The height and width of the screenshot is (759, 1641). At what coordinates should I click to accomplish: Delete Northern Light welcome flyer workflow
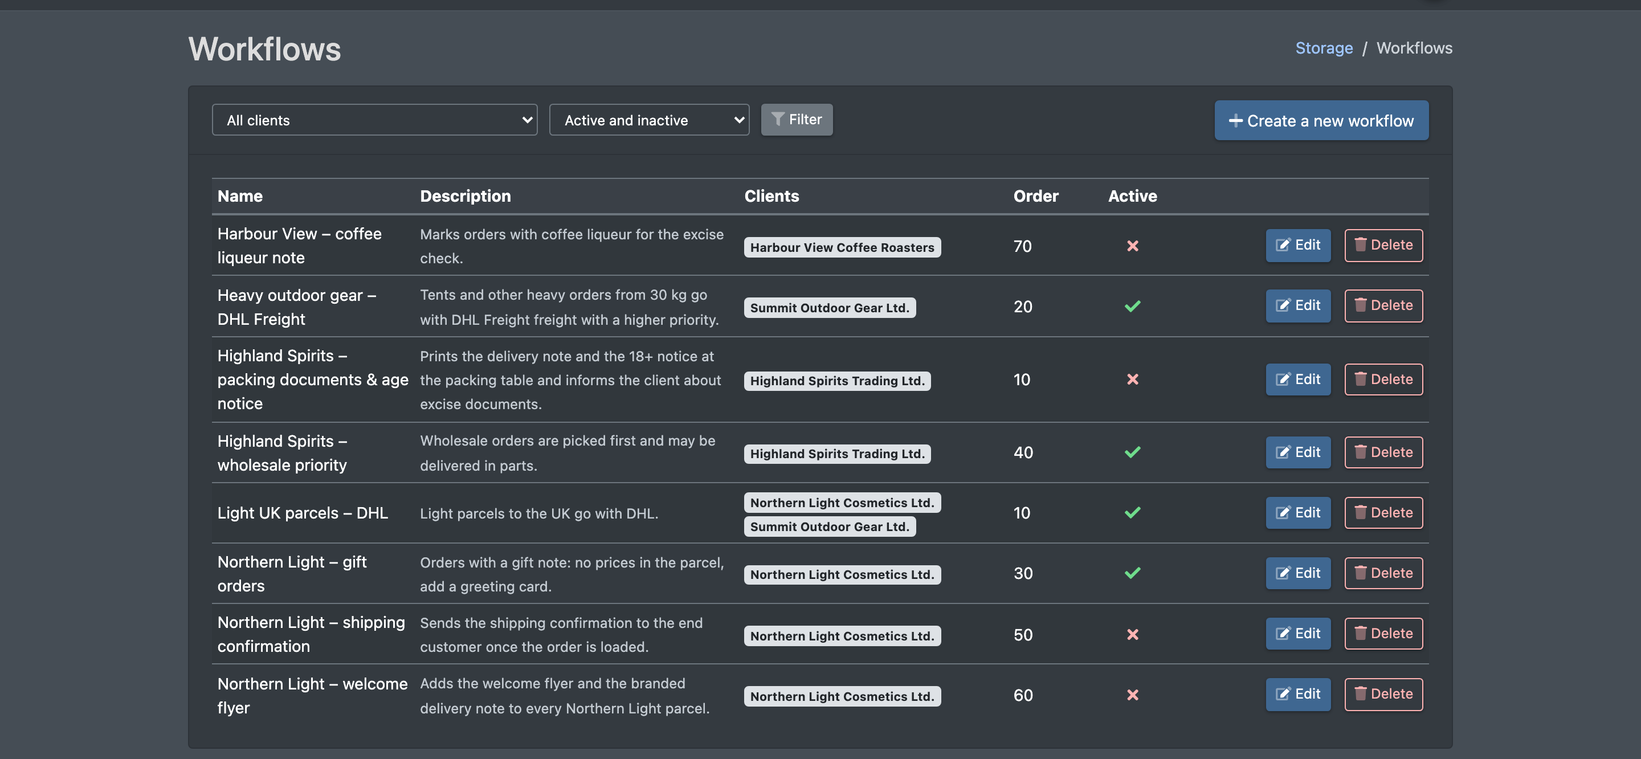pyautogui.click(x=1383, y=695)
